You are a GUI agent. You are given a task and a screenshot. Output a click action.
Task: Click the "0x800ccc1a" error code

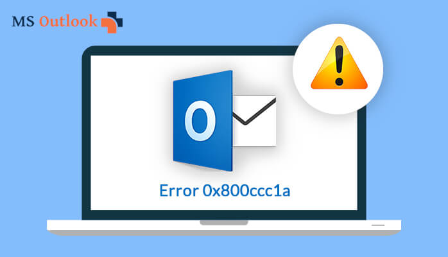coord(246,191)
